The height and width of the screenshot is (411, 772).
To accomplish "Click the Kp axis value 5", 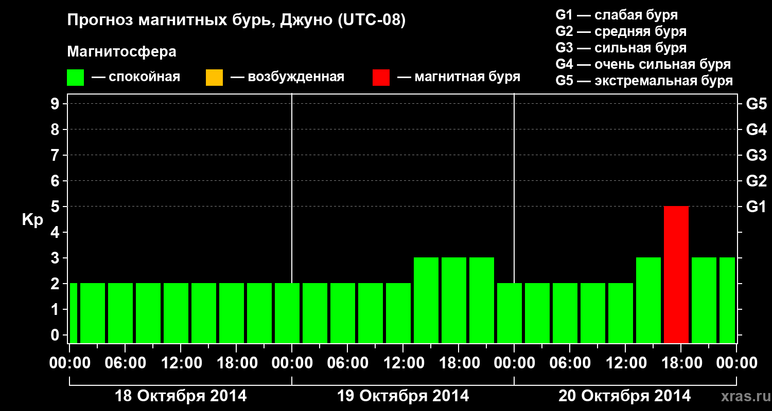I will point(56,207).
